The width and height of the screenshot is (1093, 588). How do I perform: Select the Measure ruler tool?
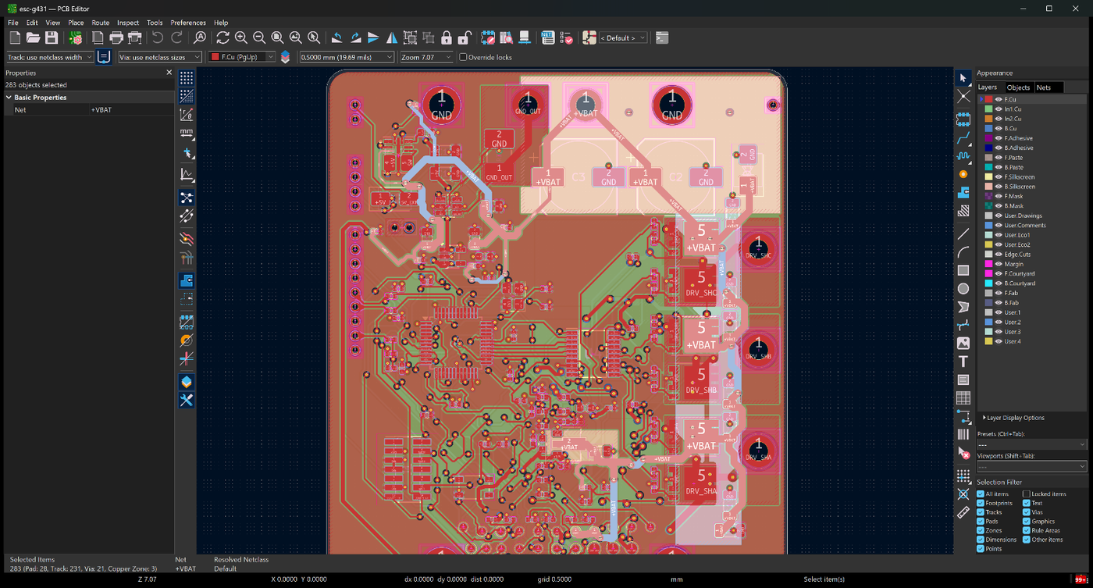coord(963,512)
